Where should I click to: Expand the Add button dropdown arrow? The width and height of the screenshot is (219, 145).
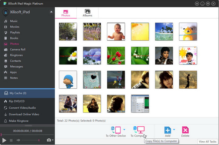[x=174, y=129]
